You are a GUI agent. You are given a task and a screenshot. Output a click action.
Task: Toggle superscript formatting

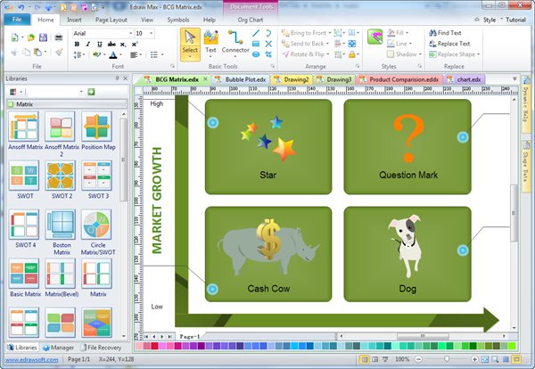pos(135,44)
